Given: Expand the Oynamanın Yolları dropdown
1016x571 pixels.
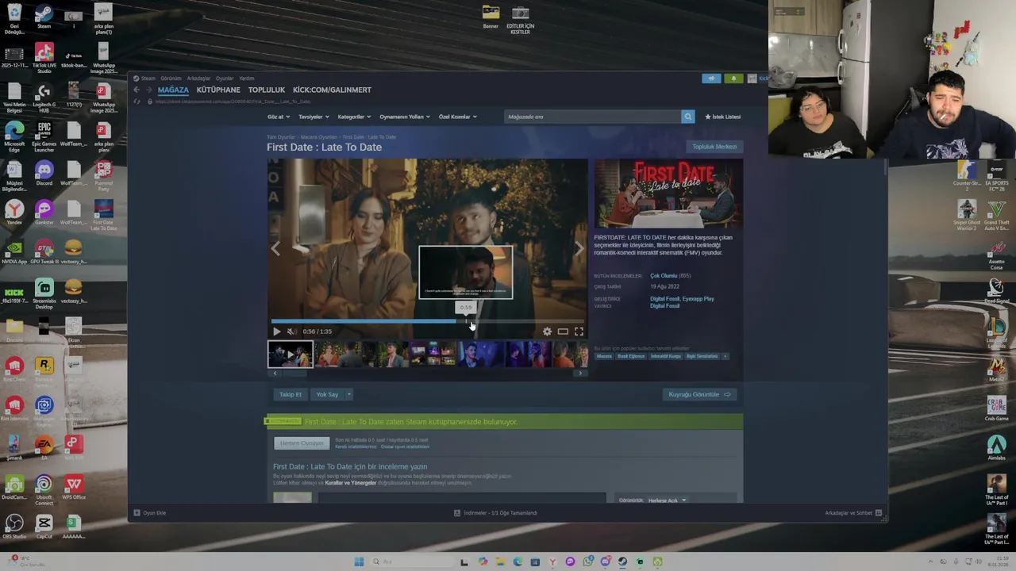Looking at the screenshot, I should (x=404, y=117).
